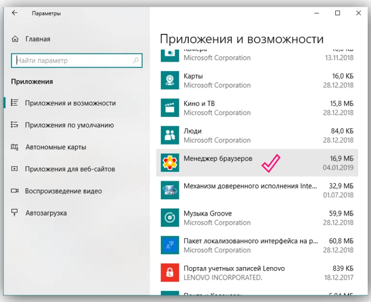
Task: Open Приложения для веб-сайтов section
Action: (70, 169)
